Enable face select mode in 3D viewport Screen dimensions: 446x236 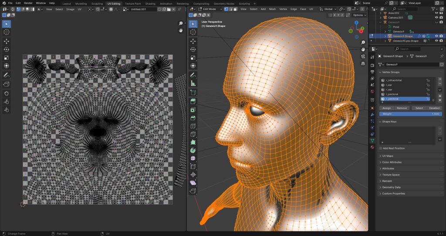click(x=235, y=9)
